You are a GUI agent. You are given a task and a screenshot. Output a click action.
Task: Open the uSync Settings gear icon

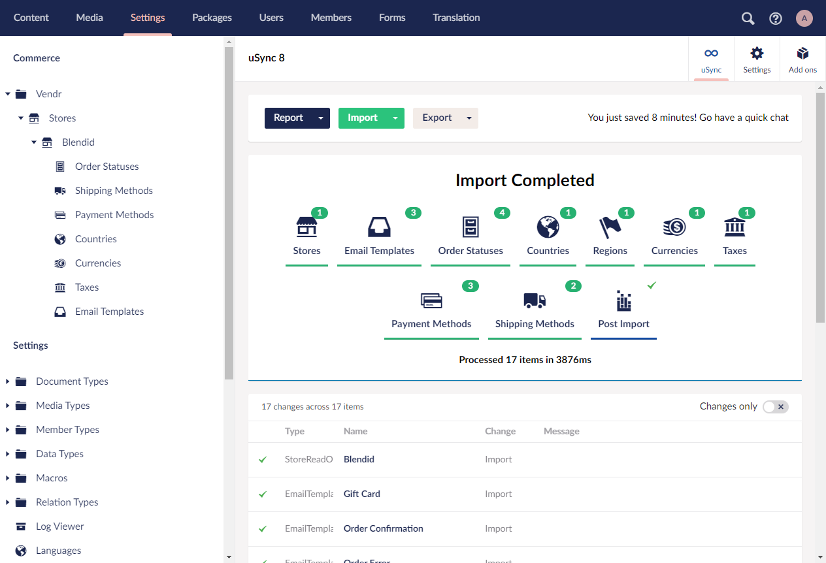pos(757,53)
